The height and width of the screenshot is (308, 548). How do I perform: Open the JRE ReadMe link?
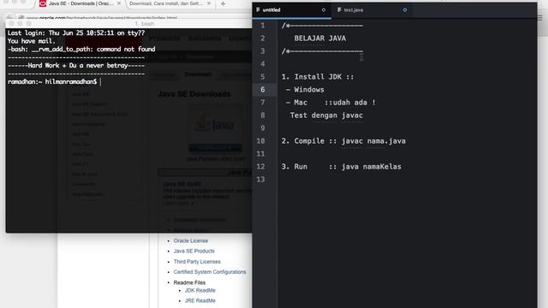coord(200,300)
